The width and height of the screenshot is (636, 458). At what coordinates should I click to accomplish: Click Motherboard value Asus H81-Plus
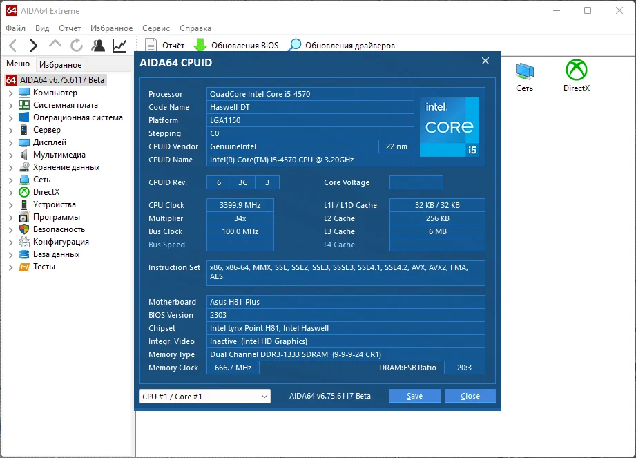pyautogui.click(x=345, y=302)
